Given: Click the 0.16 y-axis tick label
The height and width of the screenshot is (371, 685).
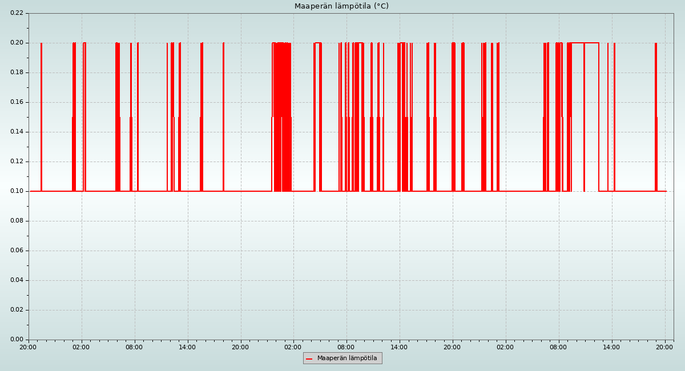Looking at the screenshot, I should (x=17, y=102).
